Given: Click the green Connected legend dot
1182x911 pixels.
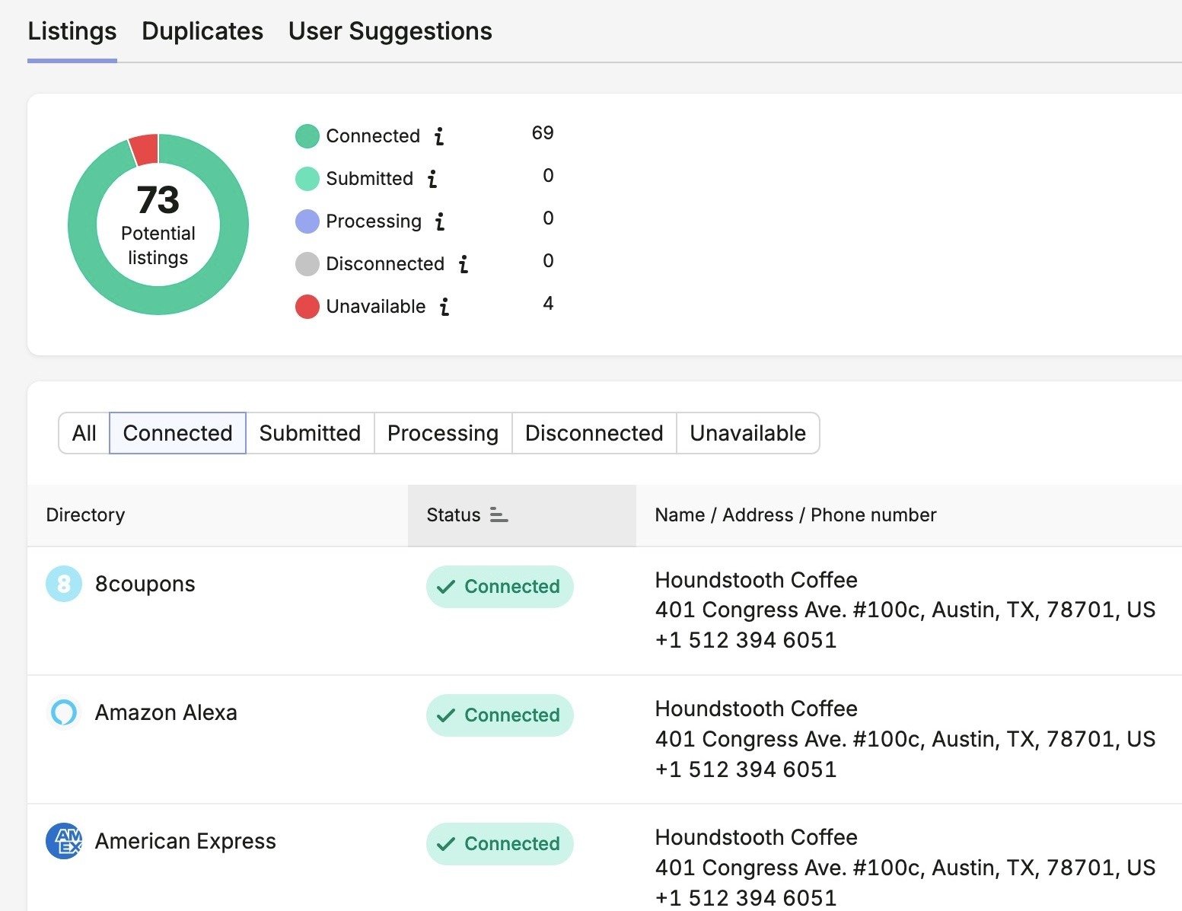Looking at the screenshot, I should coord(307,136).
